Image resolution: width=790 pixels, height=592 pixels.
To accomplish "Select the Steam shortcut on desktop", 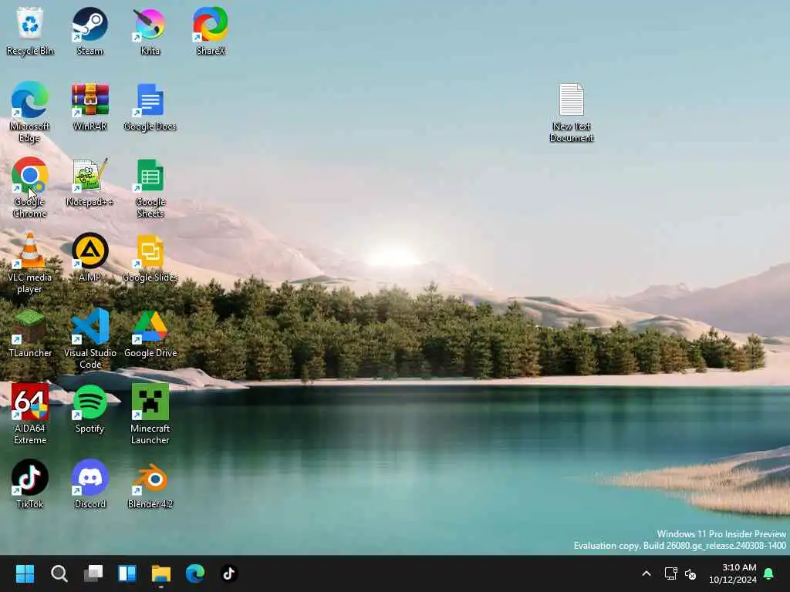I will pyautogui.click(x=89, y=31).
